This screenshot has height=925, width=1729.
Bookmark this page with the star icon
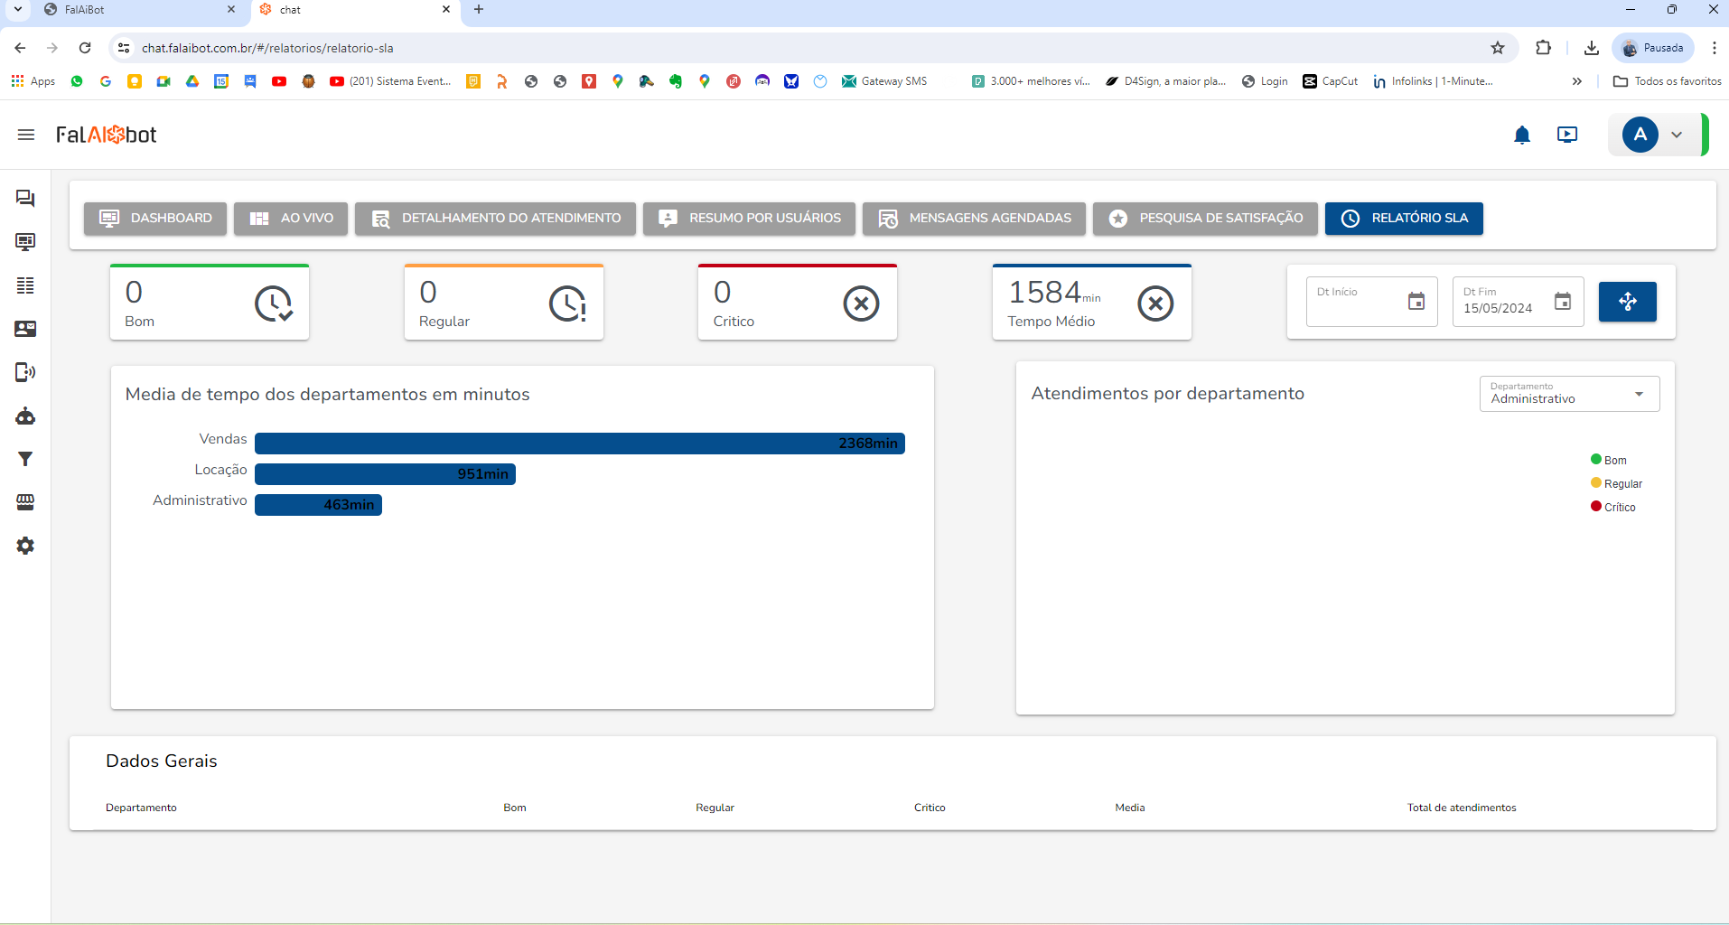[x=1498, y=48]
